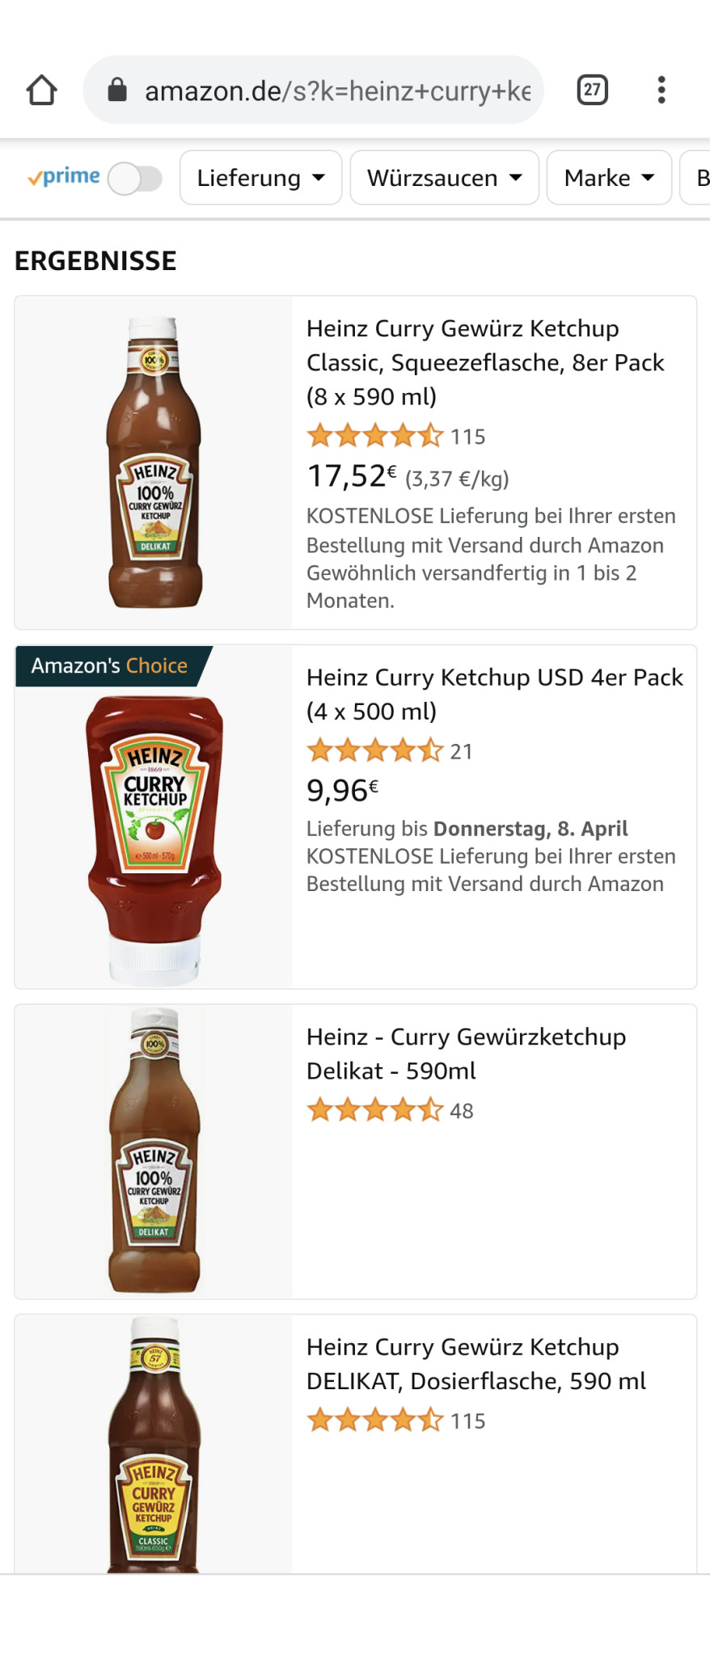Tap the browser home icon
710x1656 pixels.
coord(42,91)
